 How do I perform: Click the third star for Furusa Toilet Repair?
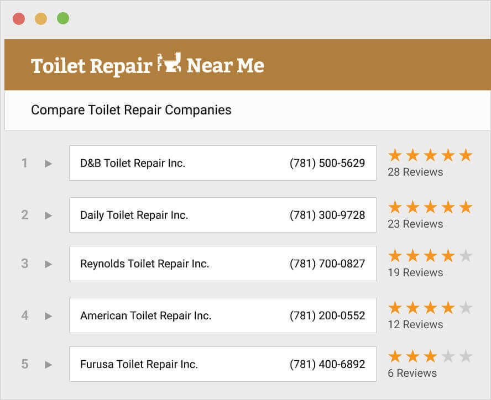(430, 356)
